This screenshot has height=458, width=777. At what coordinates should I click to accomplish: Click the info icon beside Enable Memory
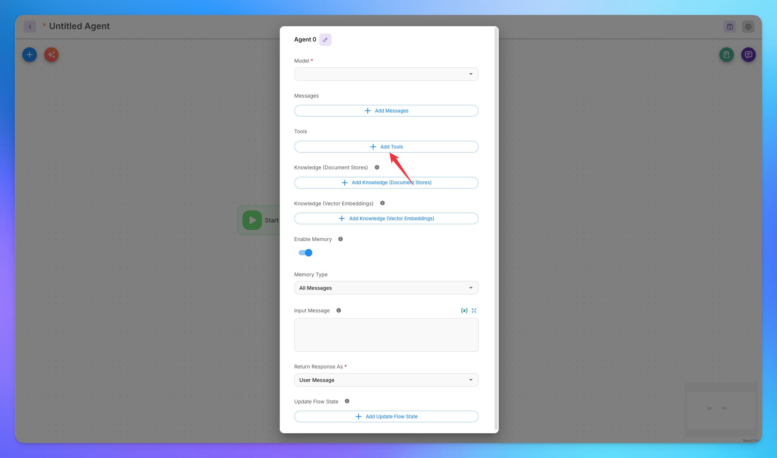340,239
